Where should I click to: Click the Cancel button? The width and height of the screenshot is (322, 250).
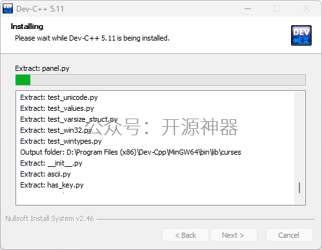pos(289,235)
